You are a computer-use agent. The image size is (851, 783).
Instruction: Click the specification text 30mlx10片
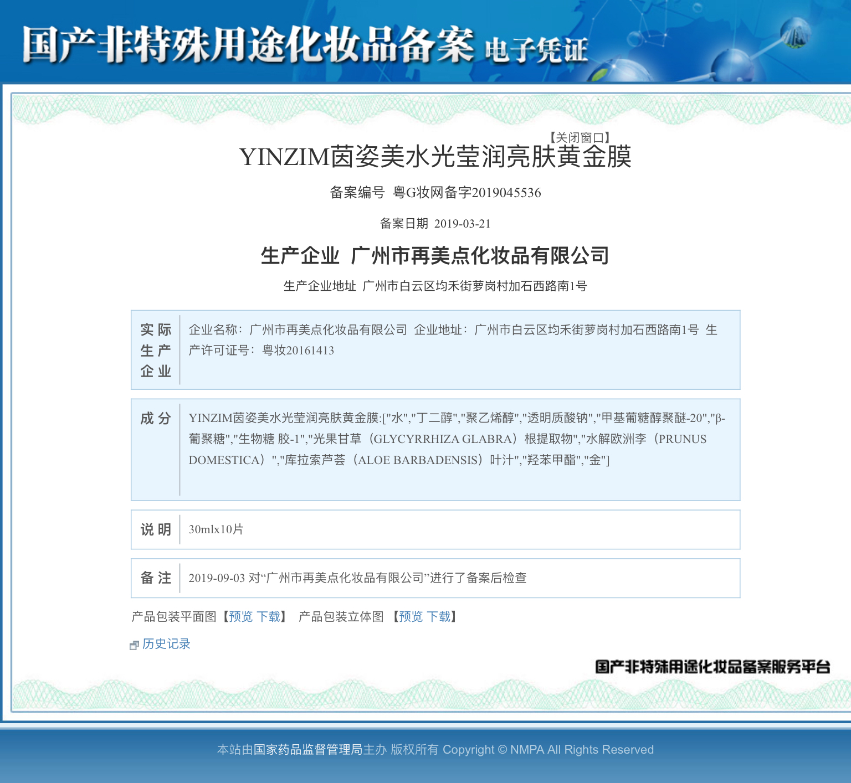coord(216,529)
